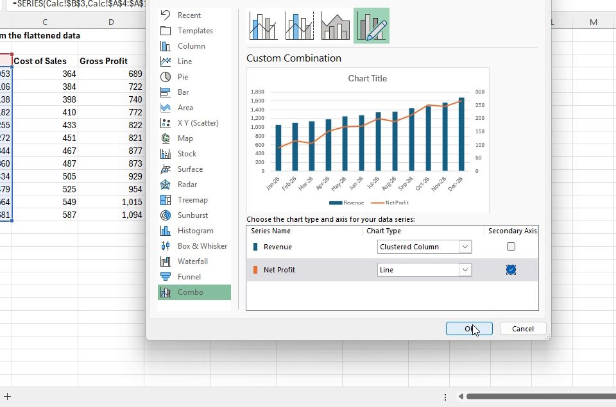Click the cell containing 1,094
The image size is (616, 407).
point(111,215)
